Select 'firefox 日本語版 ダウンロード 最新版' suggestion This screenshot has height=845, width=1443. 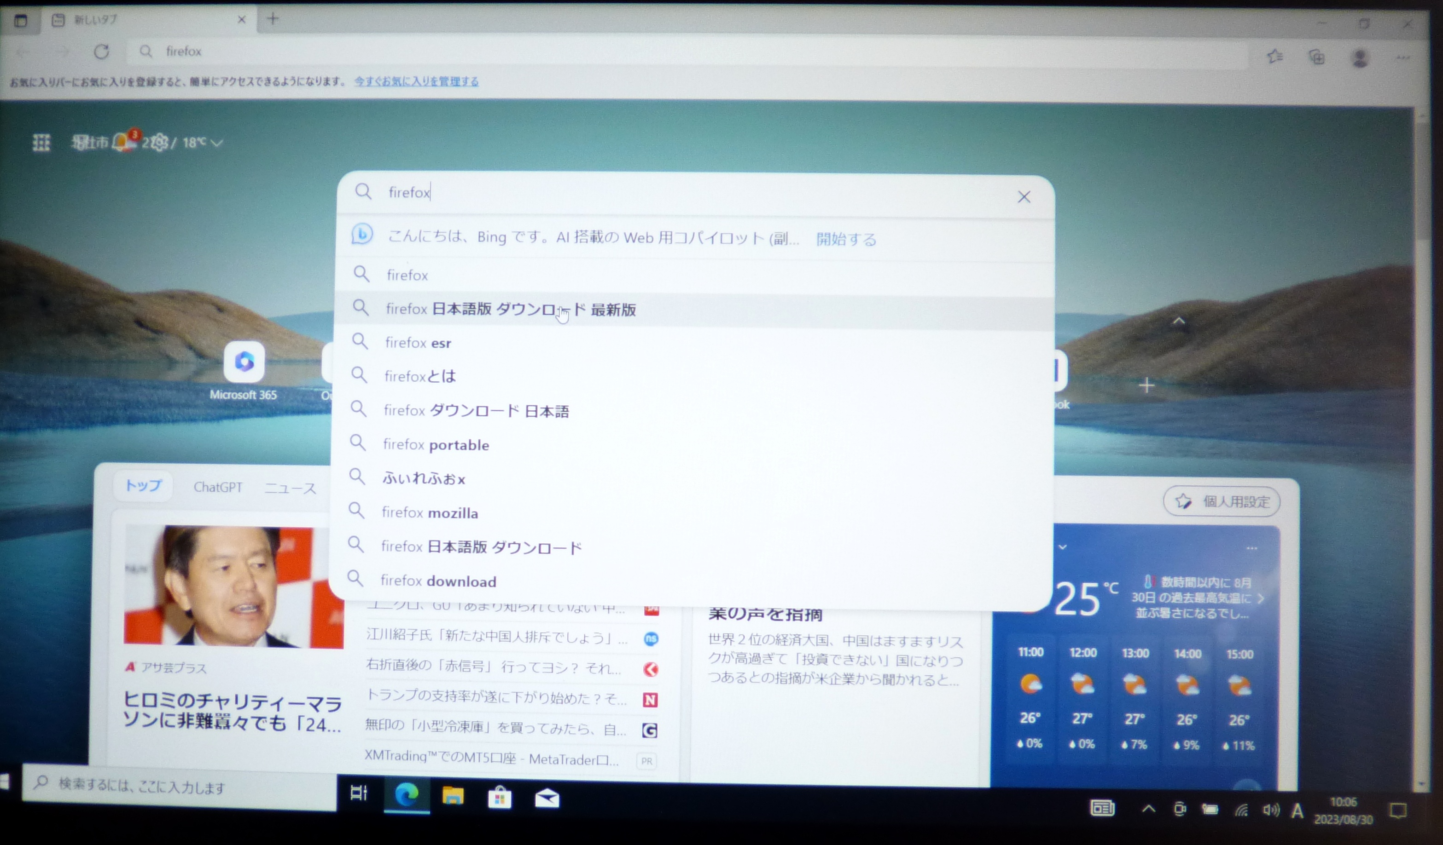693,310
